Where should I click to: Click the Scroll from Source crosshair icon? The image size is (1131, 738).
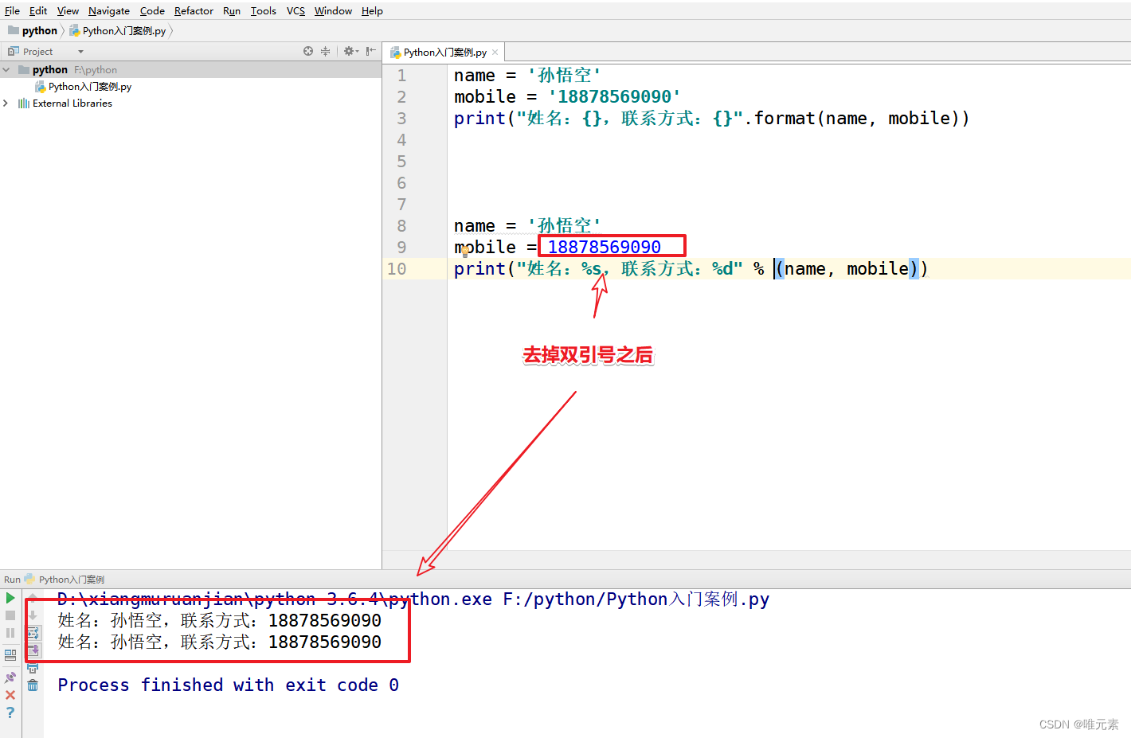coord(307,51)
